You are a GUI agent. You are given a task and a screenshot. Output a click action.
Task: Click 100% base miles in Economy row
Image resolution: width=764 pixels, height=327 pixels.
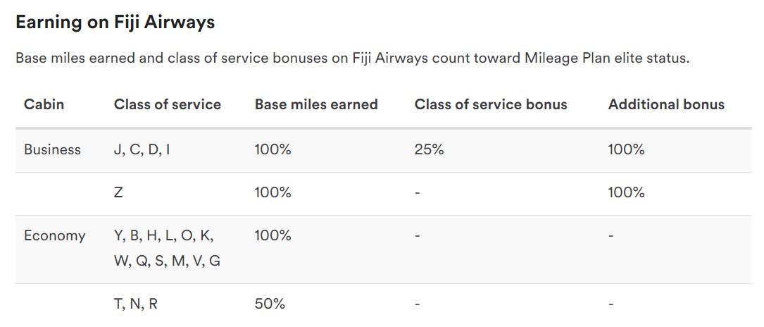[273, 236]
